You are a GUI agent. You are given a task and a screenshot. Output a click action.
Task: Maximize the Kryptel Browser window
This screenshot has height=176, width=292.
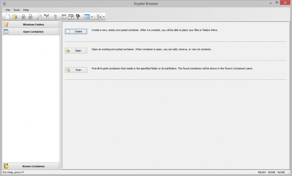(x=277, y=3)
